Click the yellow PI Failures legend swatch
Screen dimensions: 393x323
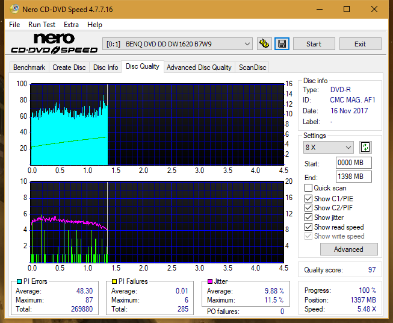tap(114, 281)
